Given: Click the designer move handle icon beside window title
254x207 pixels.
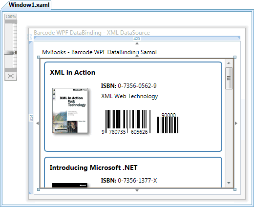Looking at the screenshot, I should coord(29,37).
